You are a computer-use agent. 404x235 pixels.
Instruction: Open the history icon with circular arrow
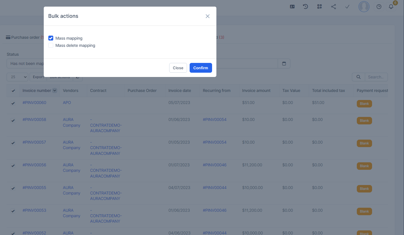306,7
